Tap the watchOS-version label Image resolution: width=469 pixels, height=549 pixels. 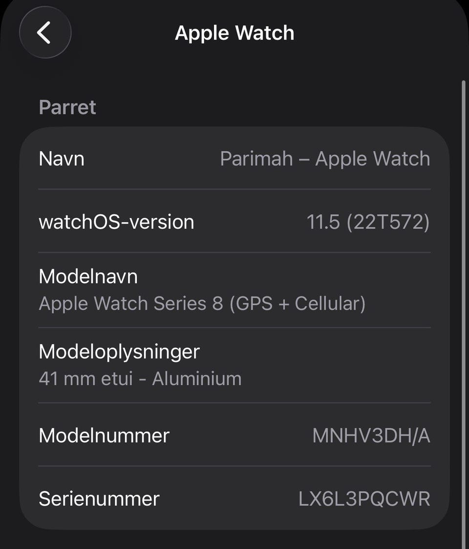pos(116,222)
